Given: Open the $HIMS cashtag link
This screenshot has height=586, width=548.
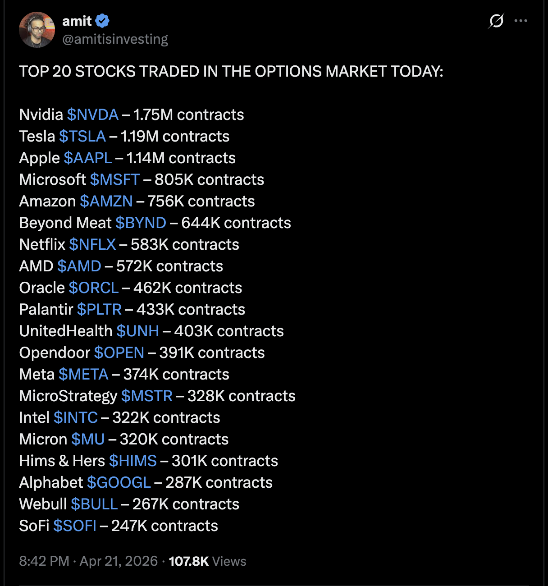Looking at the screenshot, I should point(133,461).
